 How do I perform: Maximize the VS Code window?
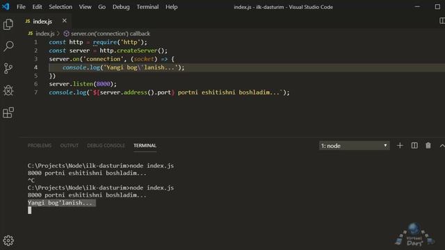click(x=437, y=7)
